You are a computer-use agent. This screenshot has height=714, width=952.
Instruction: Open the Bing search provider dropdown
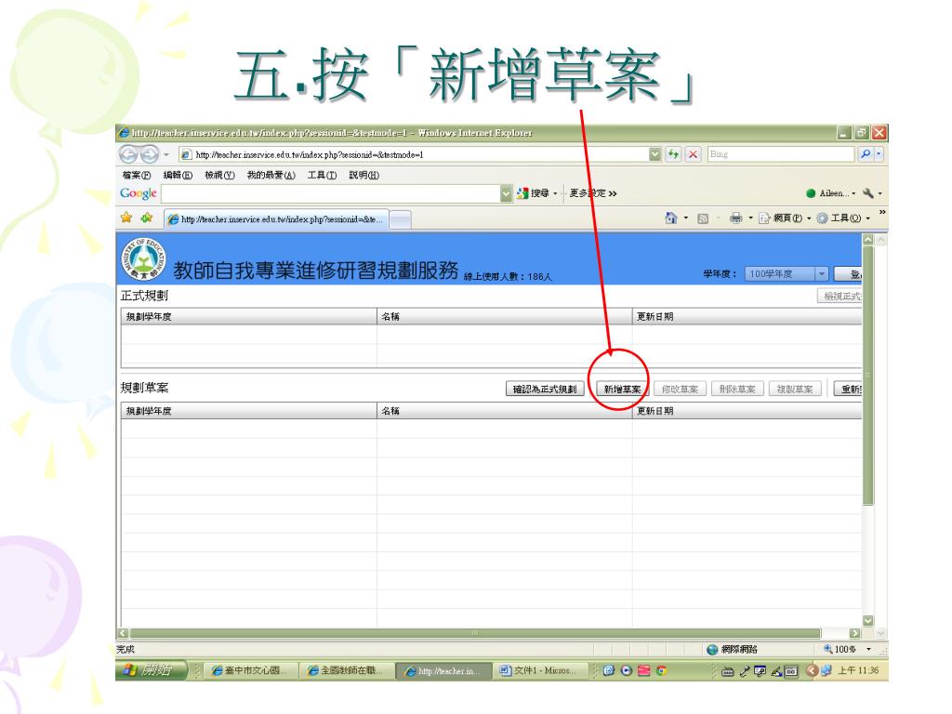[x=878, y=154]
